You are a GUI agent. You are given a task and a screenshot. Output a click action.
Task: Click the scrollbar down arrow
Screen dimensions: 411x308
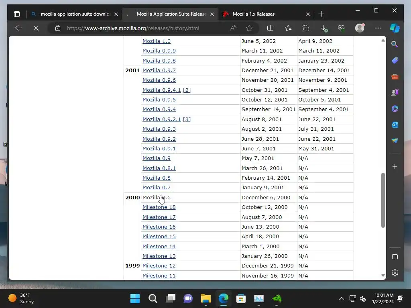(383, 275)
